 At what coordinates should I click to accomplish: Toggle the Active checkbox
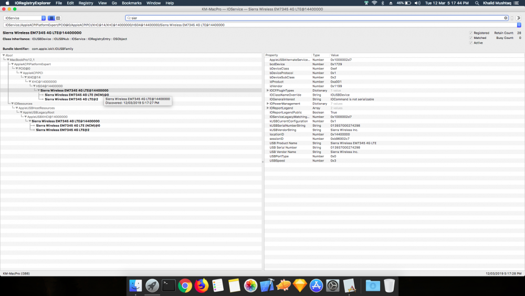471,43
